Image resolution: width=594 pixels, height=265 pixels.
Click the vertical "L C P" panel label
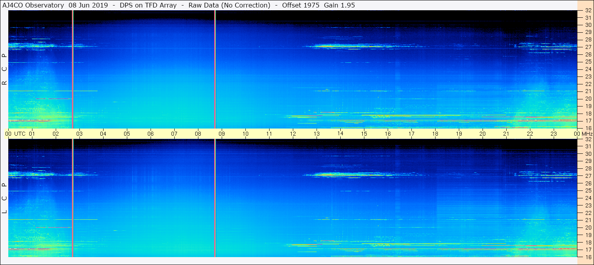[5, 198]
